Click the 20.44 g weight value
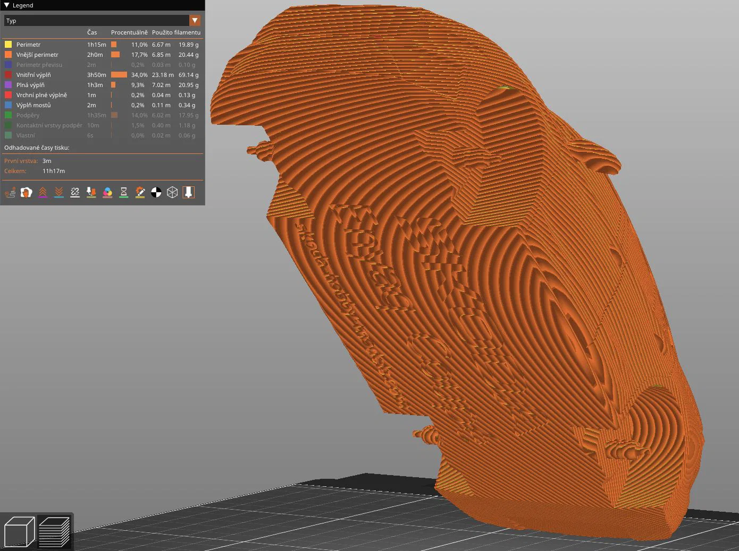Viewport: 739px width, 551px height. 189,55
